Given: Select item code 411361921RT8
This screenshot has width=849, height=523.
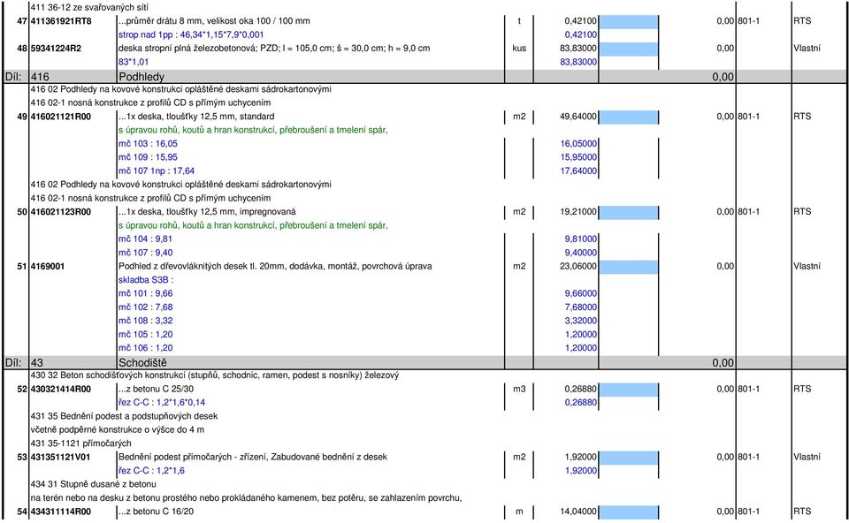Looking at the screenshot, I should coord(61,21).
